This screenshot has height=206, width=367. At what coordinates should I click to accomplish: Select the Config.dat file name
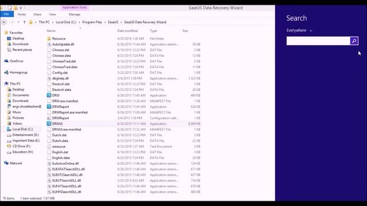click(60, 73)
